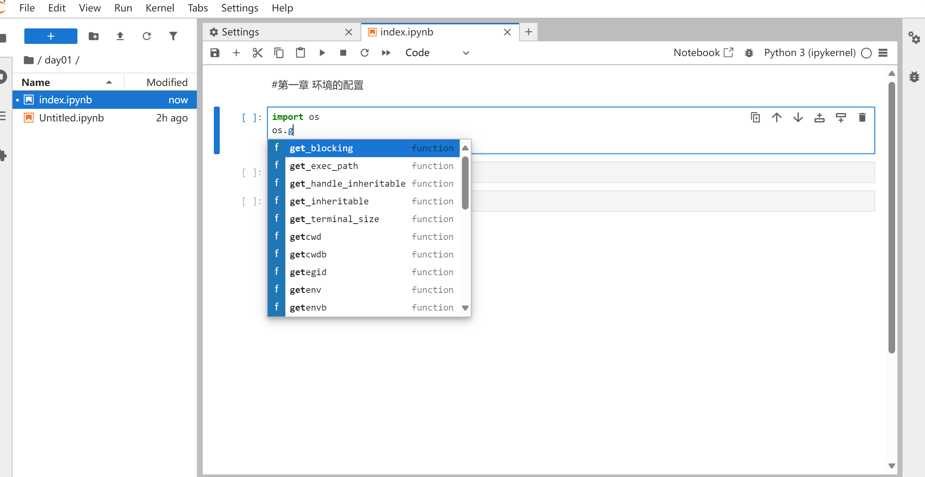Paste cells from the clipboard
925x477 pixels.
(300, 53)
